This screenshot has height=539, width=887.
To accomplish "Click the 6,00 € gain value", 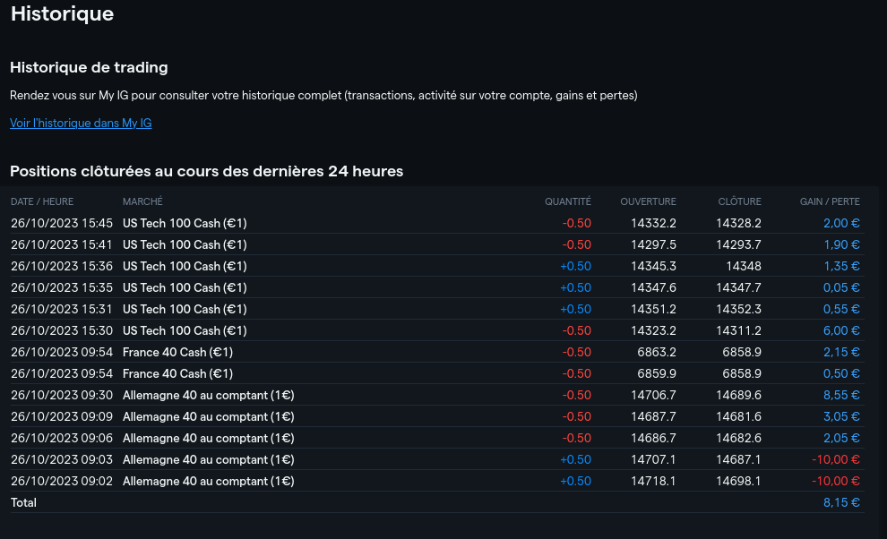I will tap(841, 330).
